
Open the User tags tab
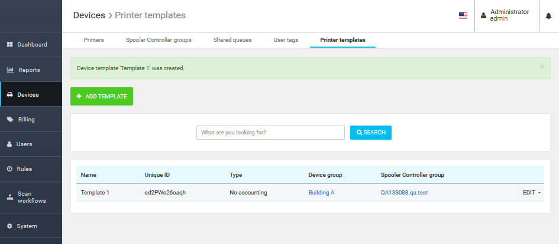[286, 40]
